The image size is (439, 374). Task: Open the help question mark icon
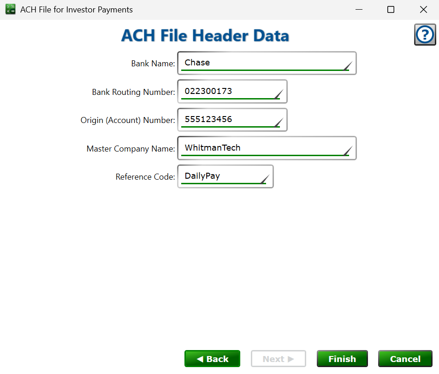(x=425, y=35)
